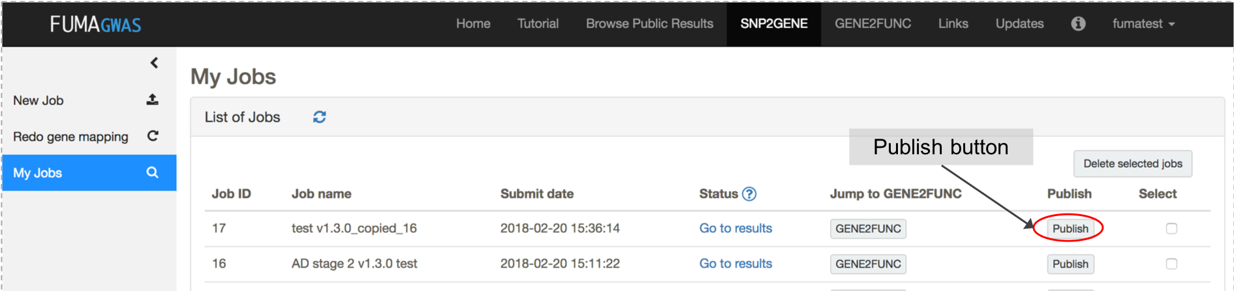The image size is (1234, 291).
Task: Select checkbox for job 16
Action: pyautogui.click(x=1171, y=264)
